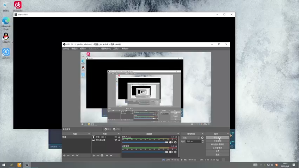
Task: Adjust the microphone/Aux volume slider
Action: tap(145, 142)
